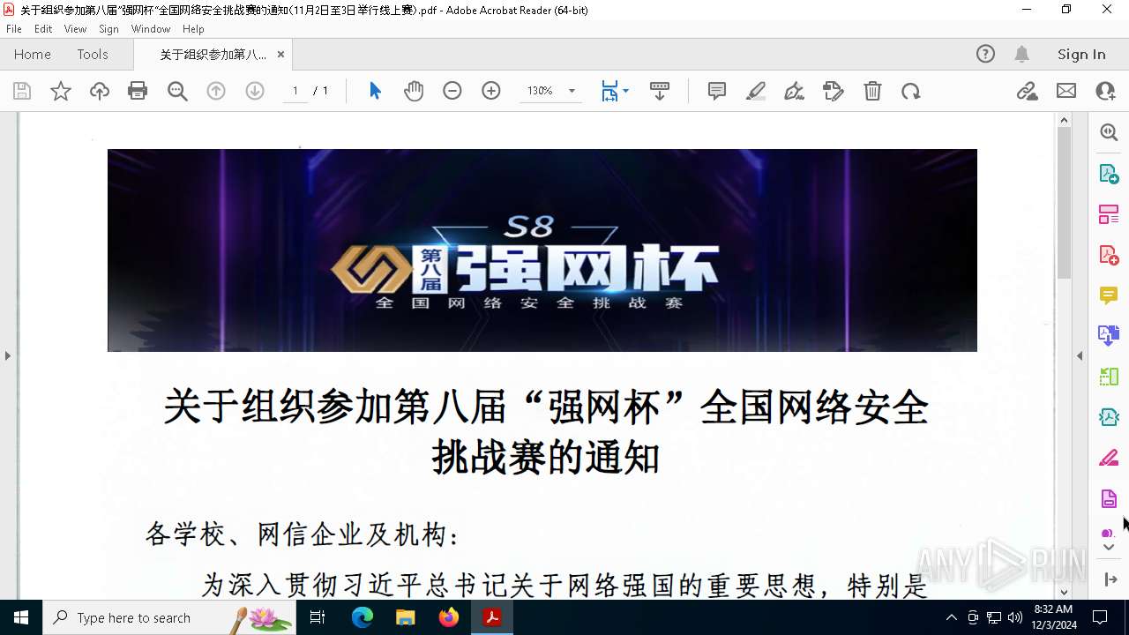Invite others with the share-user icon
This screenshot has height=635, width=1129.
[1105, 91]
